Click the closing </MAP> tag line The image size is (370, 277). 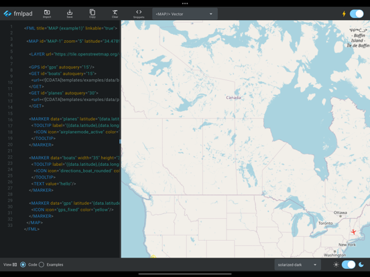35,223
